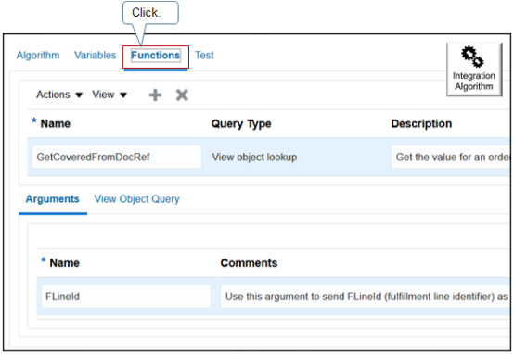Image resolution: width=514 pixels, height=354 pixels.
Task: Click the function Description input field
Action: coord(451,158)
